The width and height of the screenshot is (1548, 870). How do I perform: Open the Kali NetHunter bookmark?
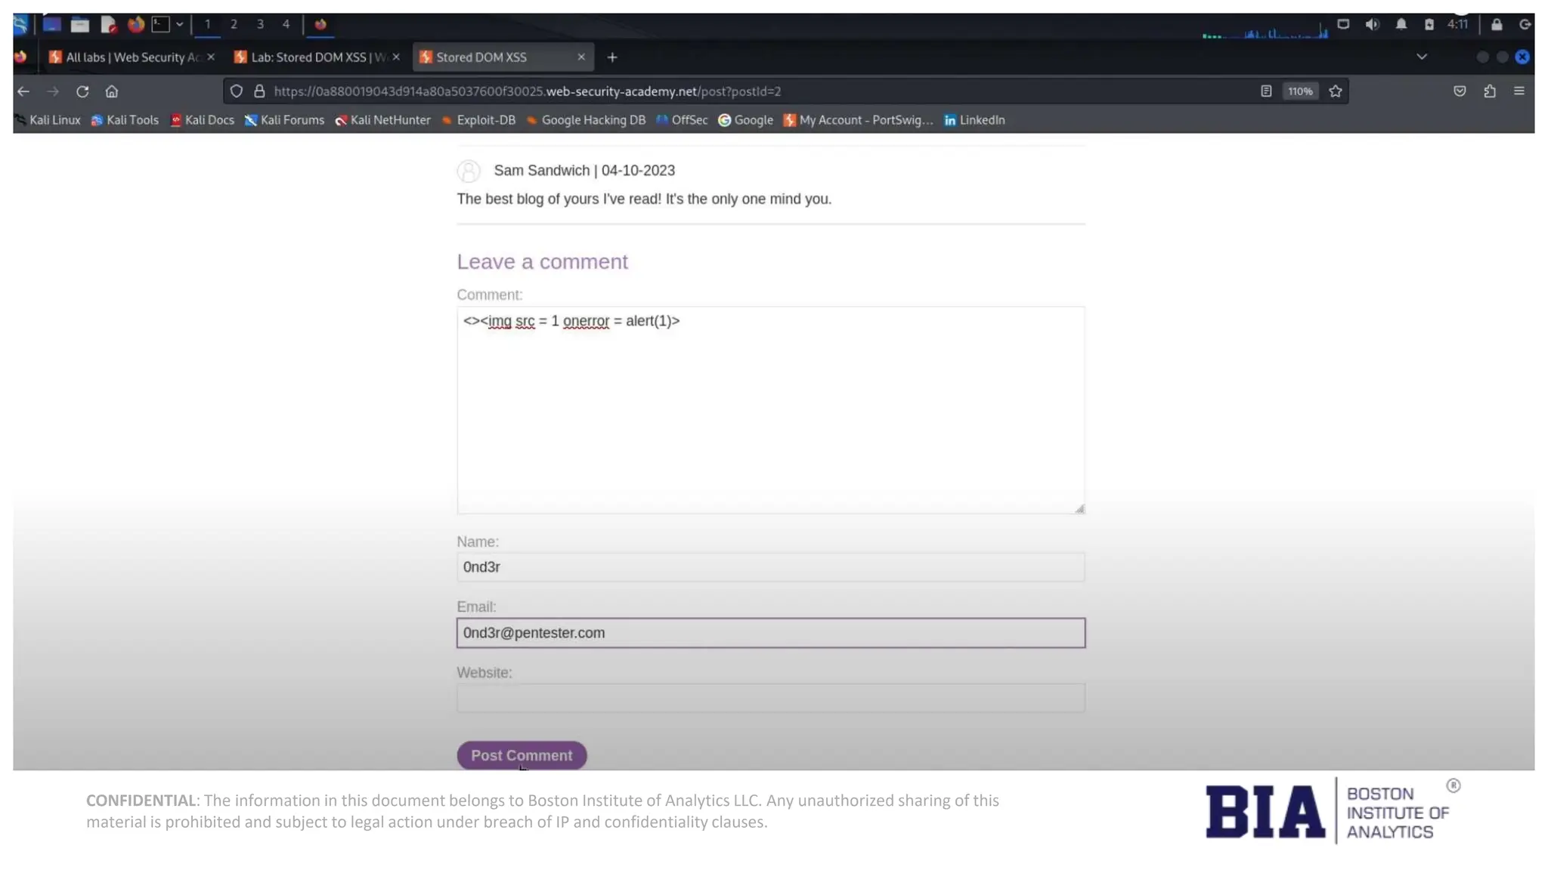[383, 120]
